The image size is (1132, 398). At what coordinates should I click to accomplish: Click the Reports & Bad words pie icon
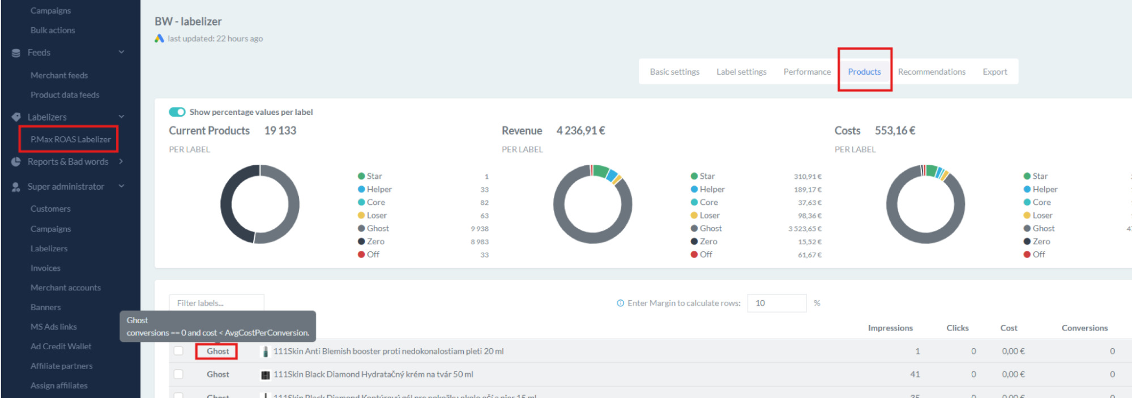[x=16, y=162]
